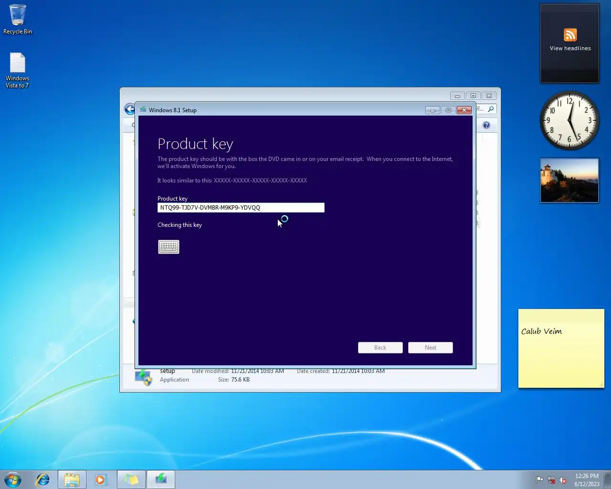
Task: Click the Windows 8.1 Setup title icon
Action: pyautogui.click(x=143, y=110)
